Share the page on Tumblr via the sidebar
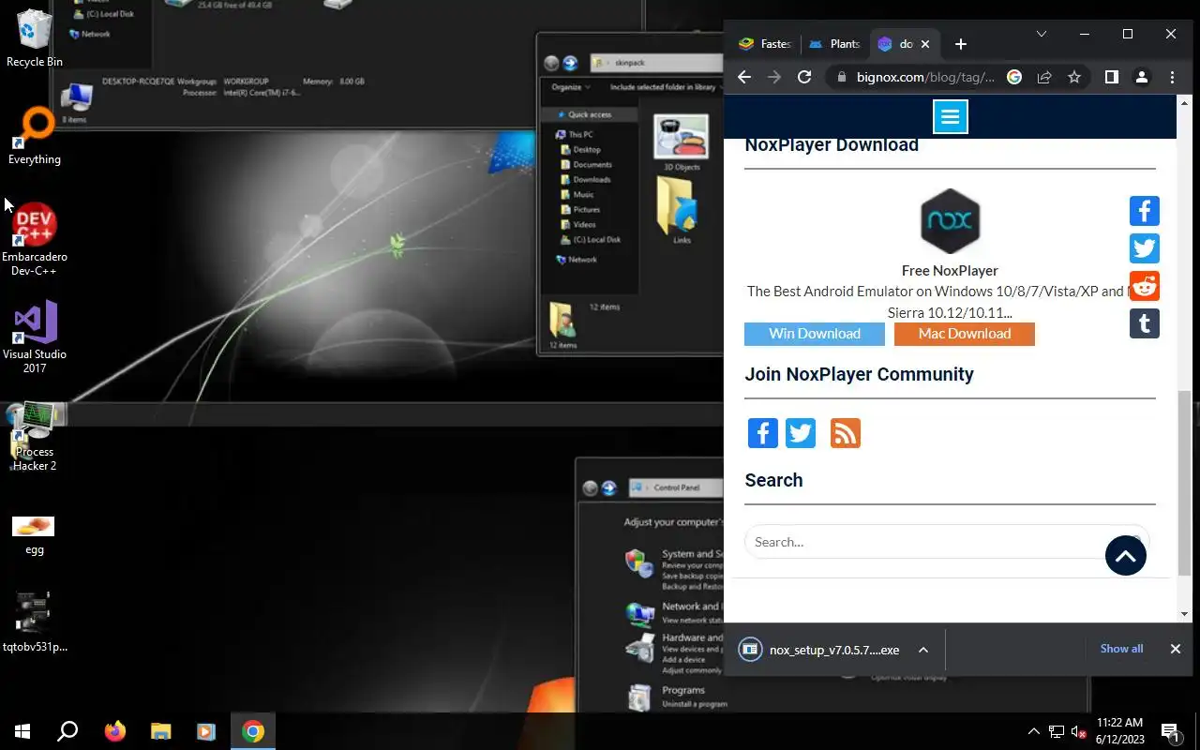 [1145, 323]
